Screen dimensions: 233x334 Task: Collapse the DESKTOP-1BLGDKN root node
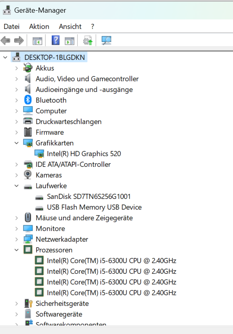pos(5,57)
